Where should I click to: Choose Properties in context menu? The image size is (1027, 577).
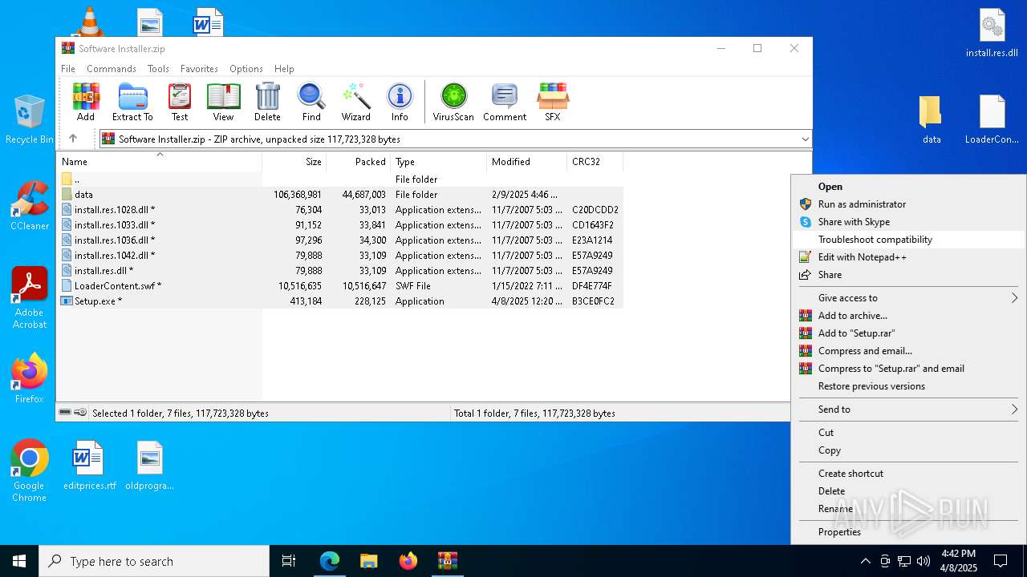908,531
